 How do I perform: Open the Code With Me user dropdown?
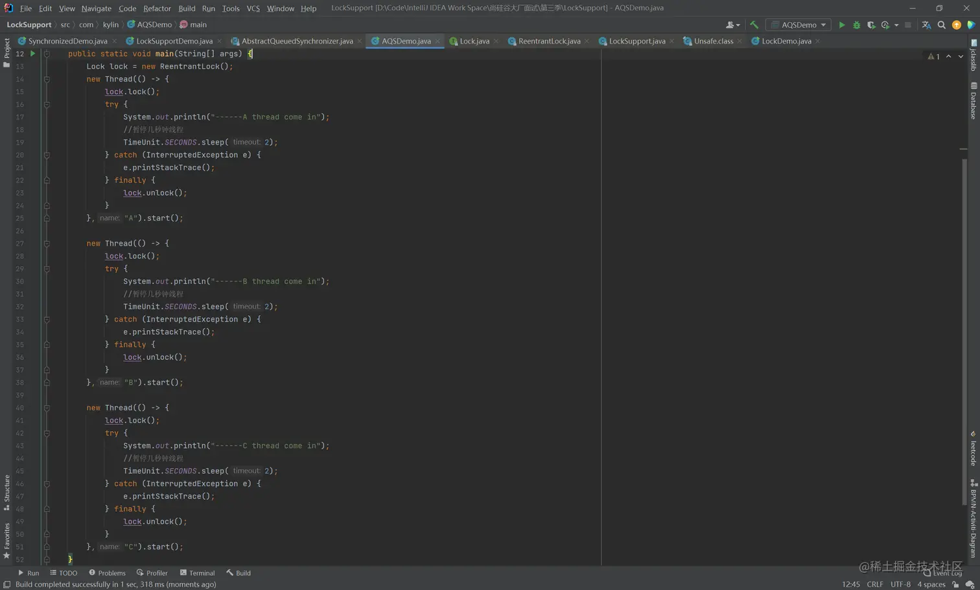coord(733,25)
